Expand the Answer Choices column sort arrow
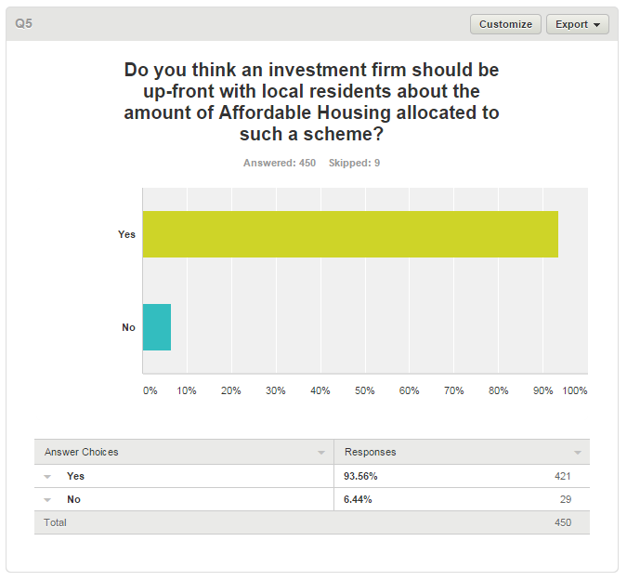 321,453
